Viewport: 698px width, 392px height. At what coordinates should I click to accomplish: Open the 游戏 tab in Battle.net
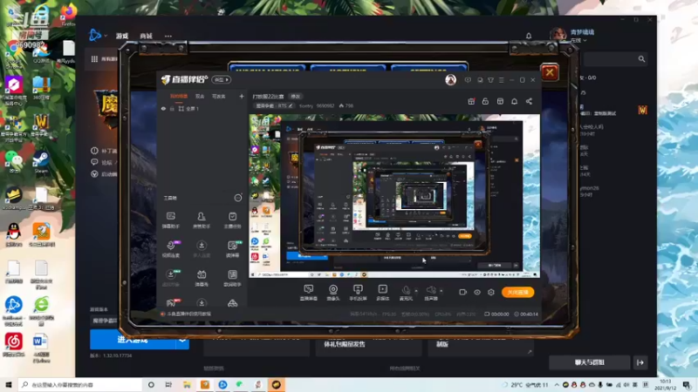[x=122, y=36]
